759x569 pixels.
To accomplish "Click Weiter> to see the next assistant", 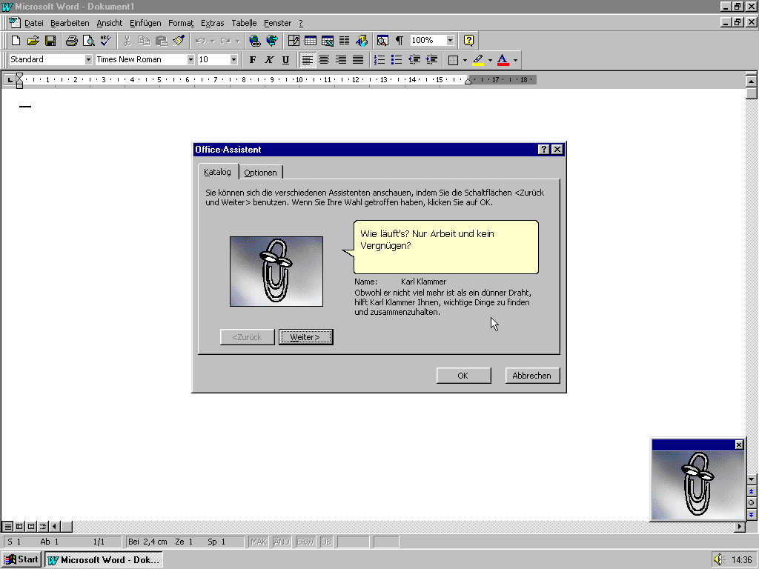I will [305, 337].
